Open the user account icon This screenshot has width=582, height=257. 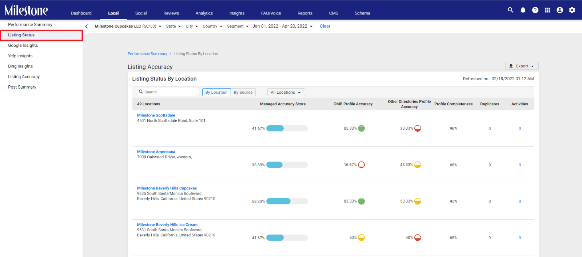[x=560, y=10]
